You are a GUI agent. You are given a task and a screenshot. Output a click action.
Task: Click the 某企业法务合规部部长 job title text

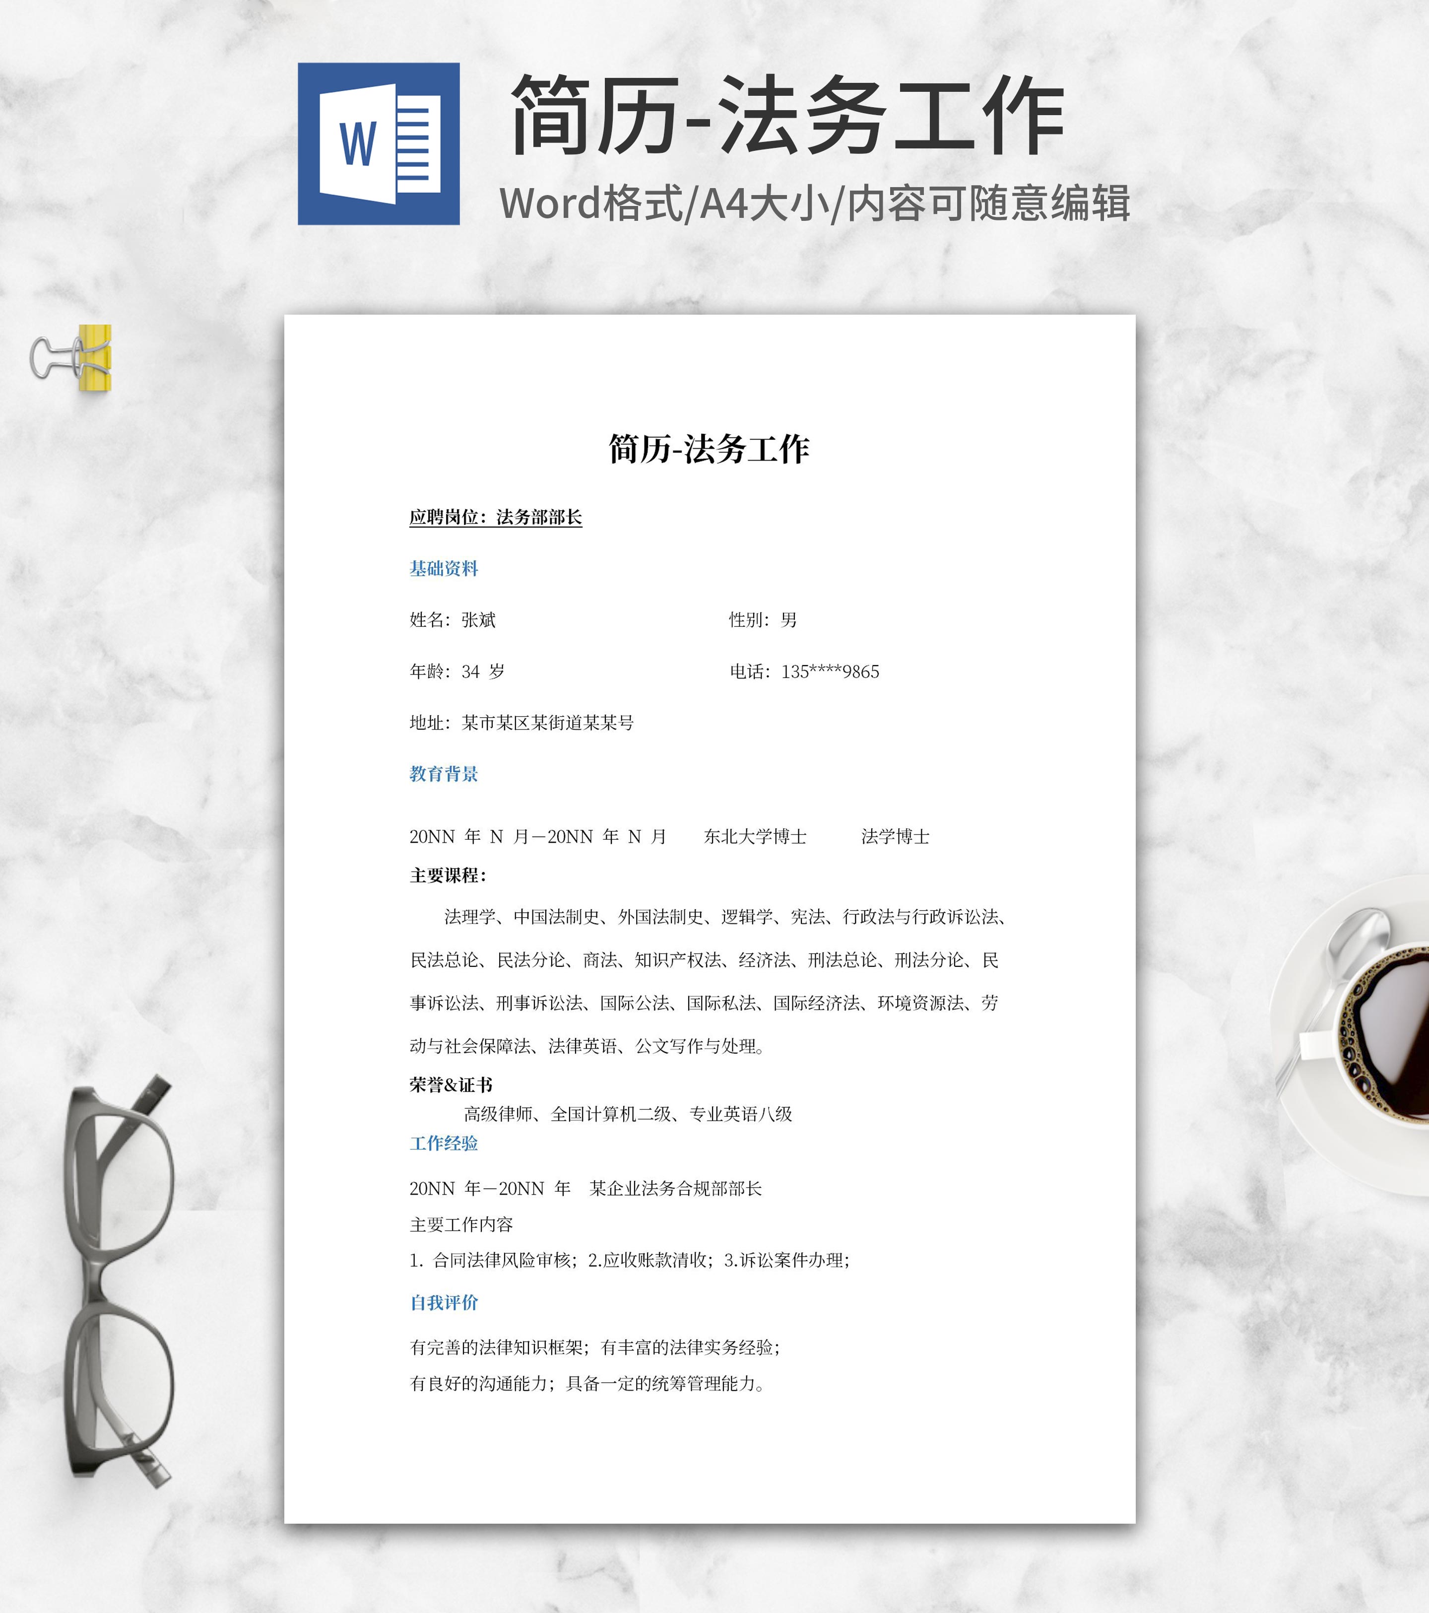pyautogui.click(x=675, y=1189)
